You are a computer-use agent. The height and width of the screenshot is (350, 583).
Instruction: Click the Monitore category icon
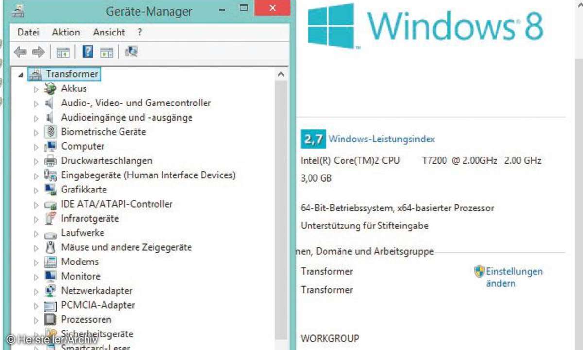[50, 276]
